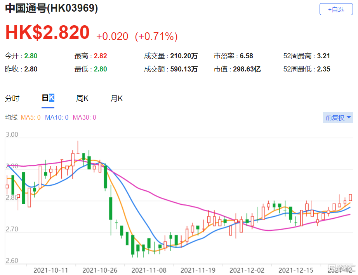Click the 最高 high value 2.82

[101, 56]
